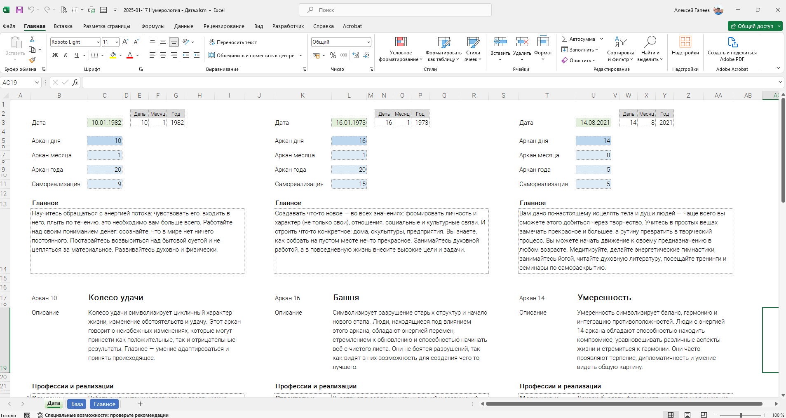This screenshot has height=418, width=786.
Task: Insert cells with the Вставить button in Ячейки
Action: point(500,49)
